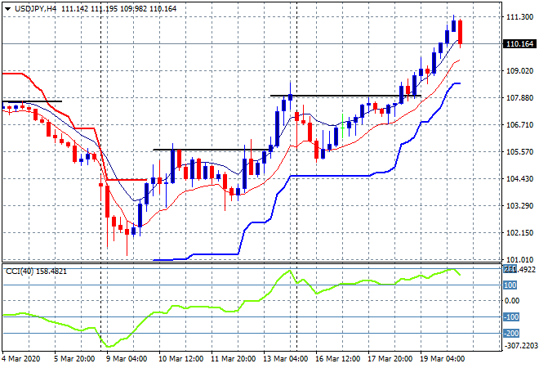Click the 102.150 price scale label
Image resolution: width=539 pixels, height=368 pixels.
[519, 233]
